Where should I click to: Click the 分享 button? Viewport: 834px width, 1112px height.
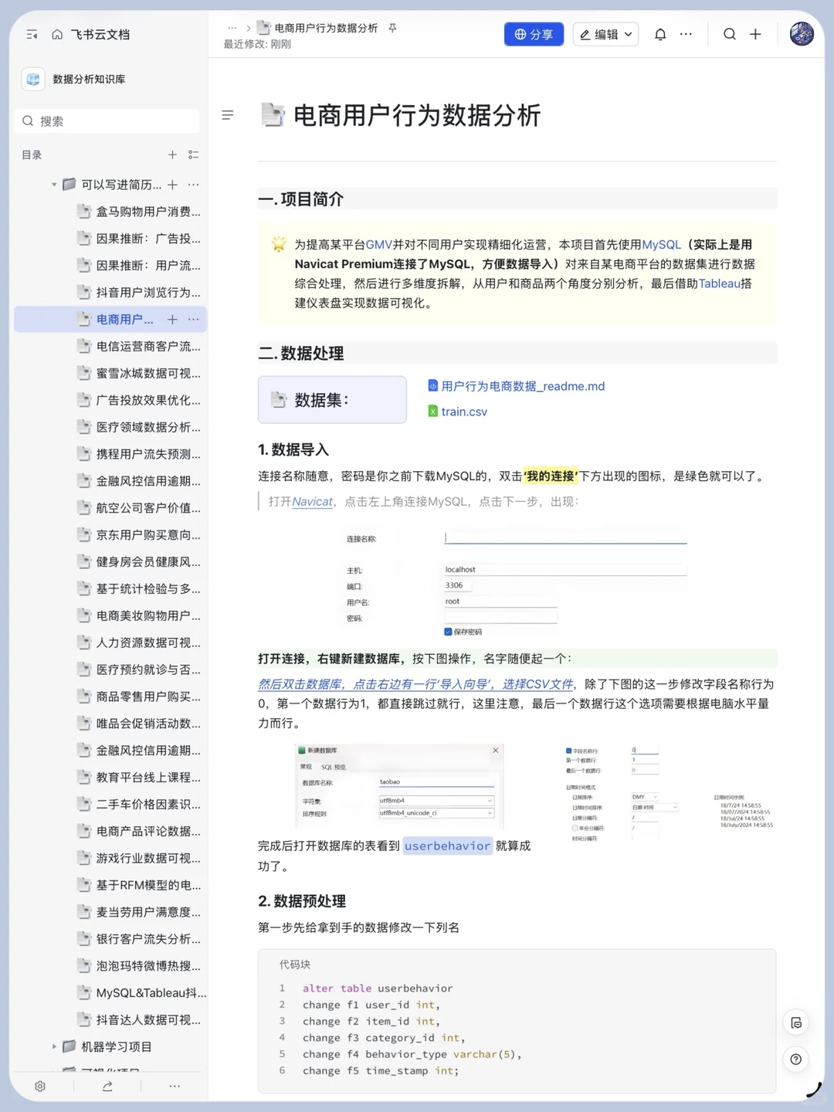[x=534, y=34]
